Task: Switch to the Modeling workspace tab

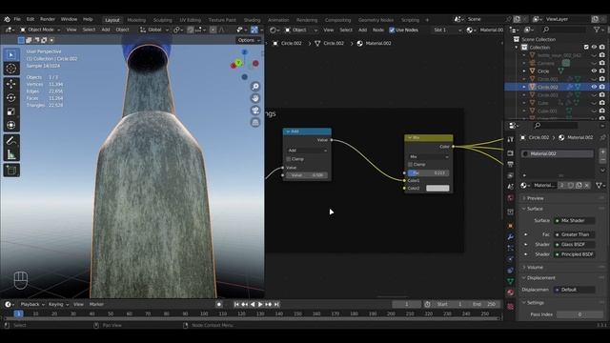Action: [136, 20]
